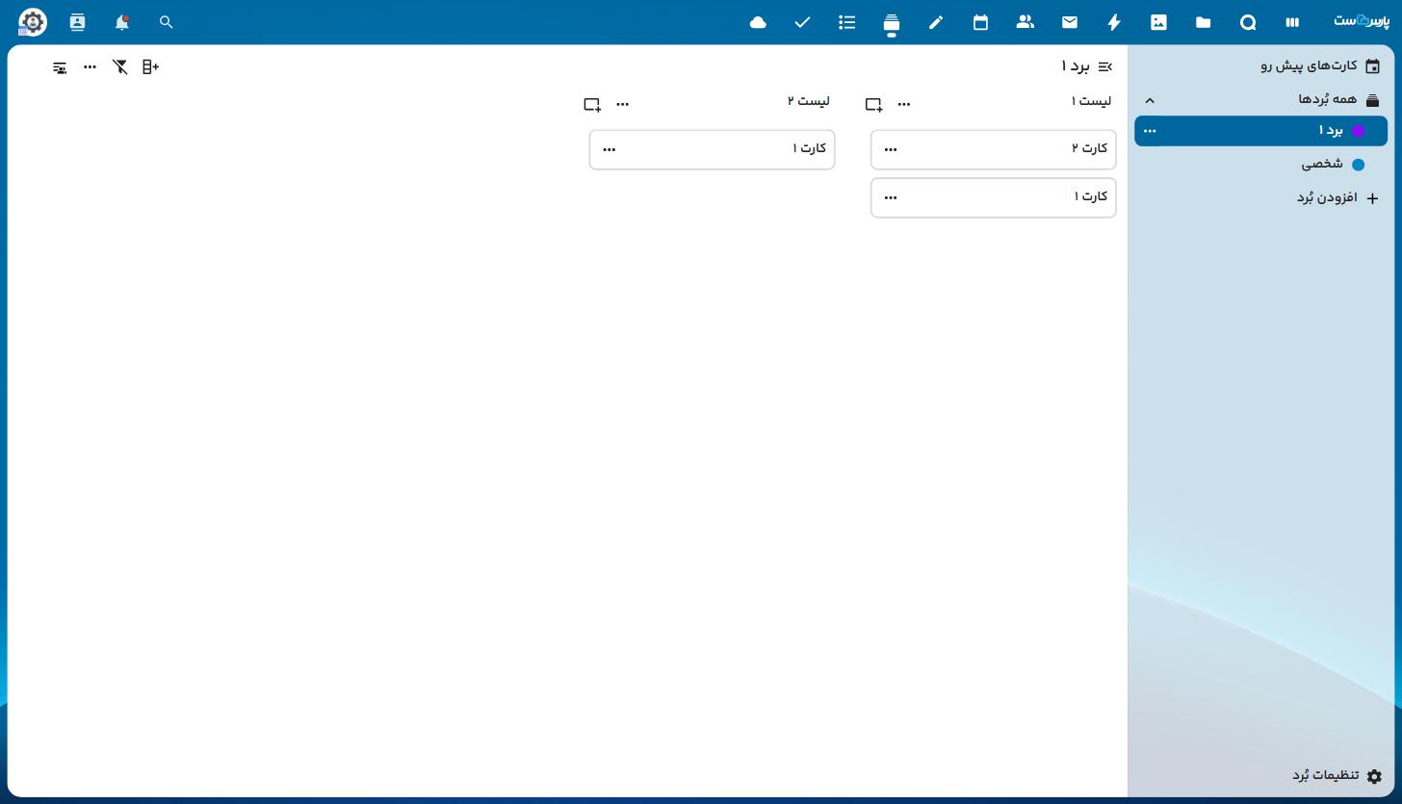1402x804 pixels.
Task: Add a new list with the plus-column icon
Action: click(x=150, y=66)
